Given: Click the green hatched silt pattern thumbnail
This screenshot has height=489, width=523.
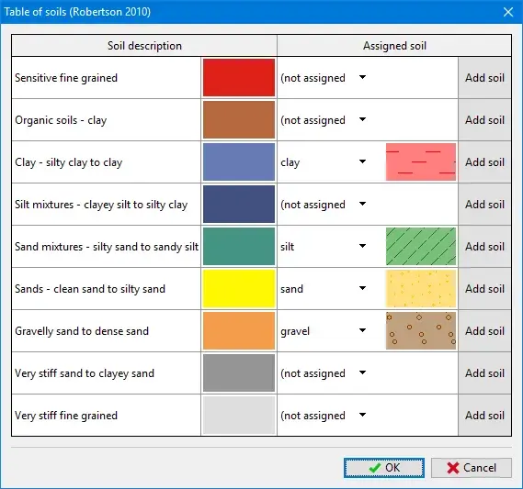Looking at the screenshot, I should click(421, 246).
